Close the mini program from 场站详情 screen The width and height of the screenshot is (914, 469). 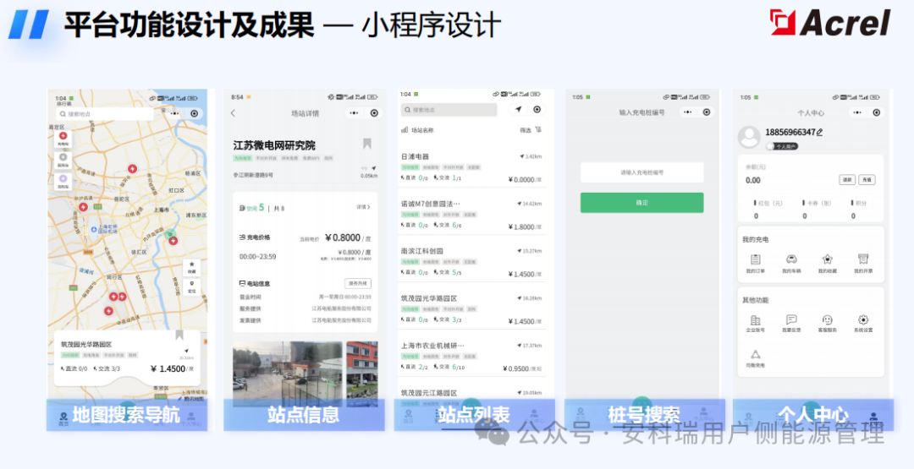click(374, 113)
